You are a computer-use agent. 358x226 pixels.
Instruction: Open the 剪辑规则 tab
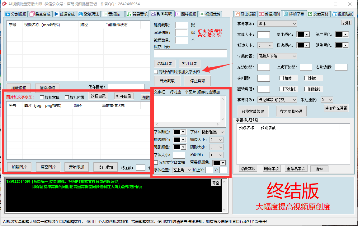click(x=269, y=14)
